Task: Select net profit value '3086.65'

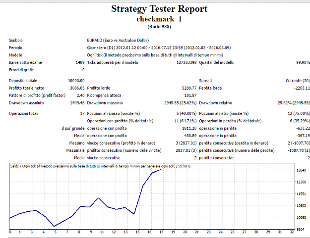Action: (77, 88)
